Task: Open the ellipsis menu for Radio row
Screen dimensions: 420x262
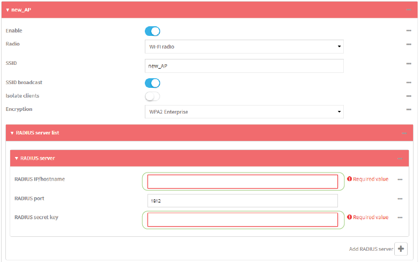Action: pos(408,44)
